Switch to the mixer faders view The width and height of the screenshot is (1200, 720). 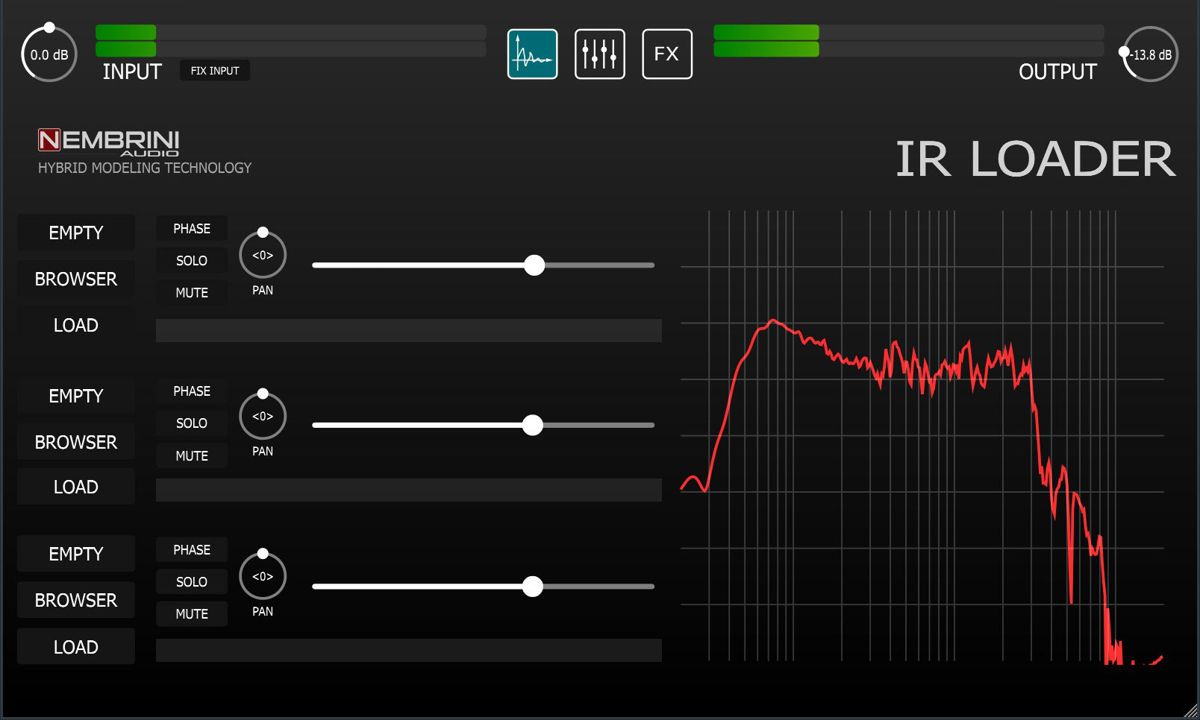click(x=599, y=54)
